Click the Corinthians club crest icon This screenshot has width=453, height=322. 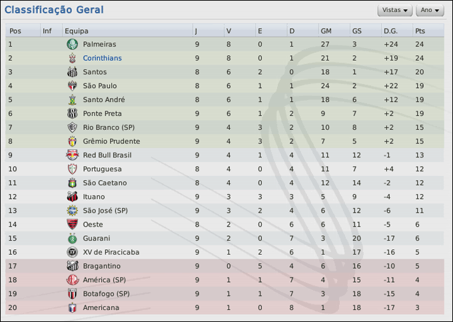(72, 58)
